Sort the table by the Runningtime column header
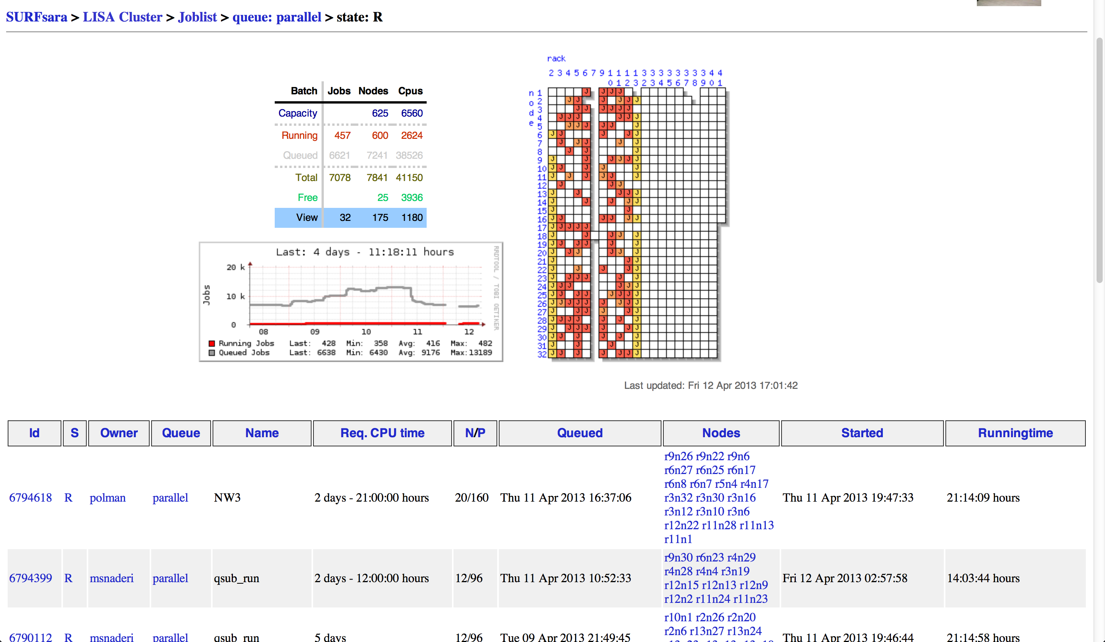1105x642 pixels. [1015, 433]
